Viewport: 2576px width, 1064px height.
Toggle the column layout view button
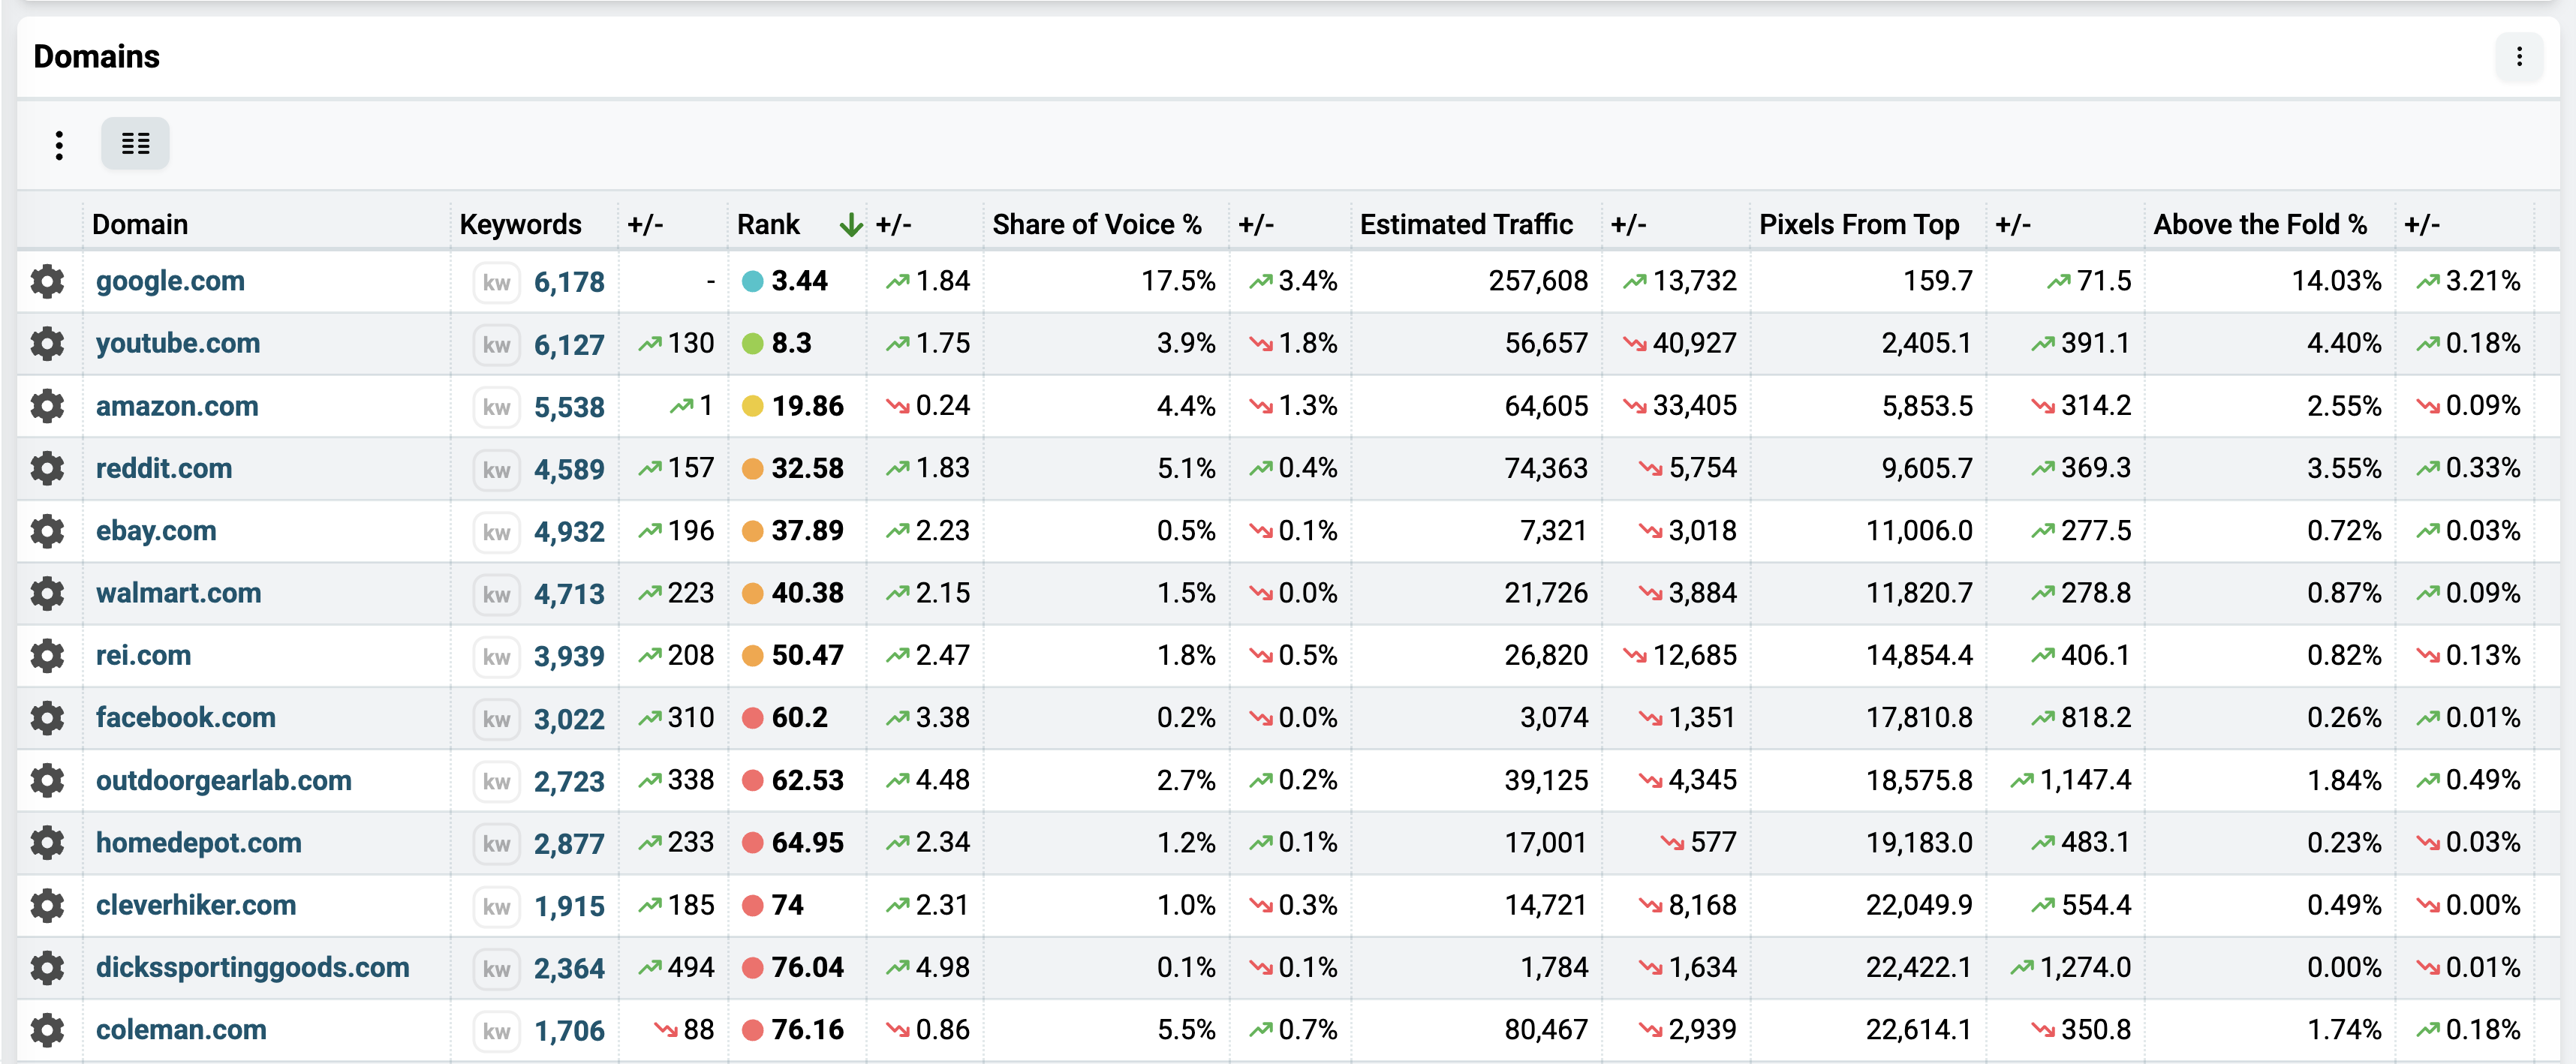point(135,144)
